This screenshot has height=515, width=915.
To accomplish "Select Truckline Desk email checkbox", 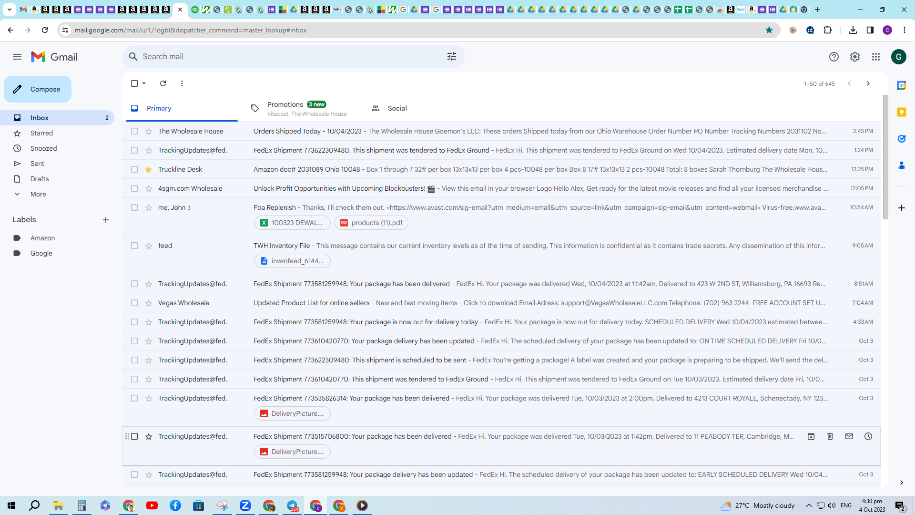I will (x=134, y=169).
